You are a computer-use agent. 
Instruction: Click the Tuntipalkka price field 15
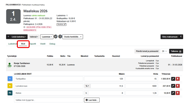tap(142, 79)
